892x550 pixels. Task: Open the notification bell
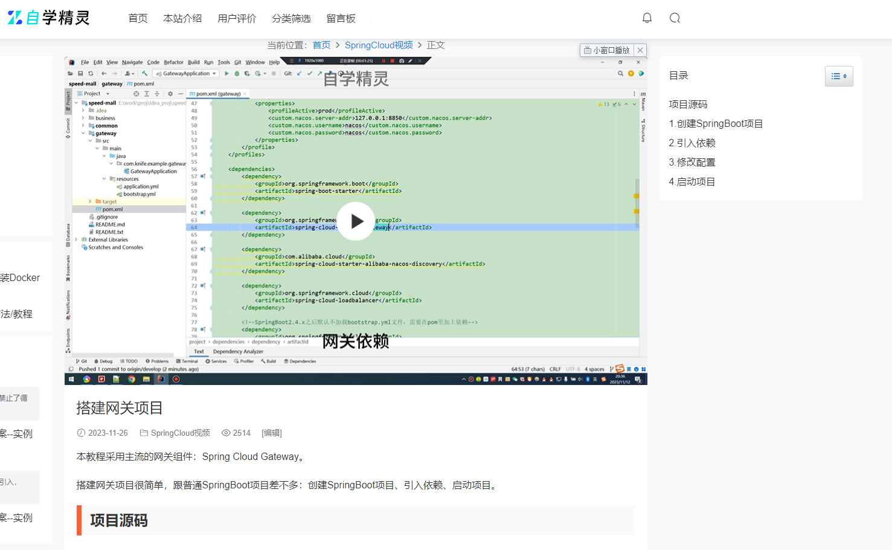(647, 18)
